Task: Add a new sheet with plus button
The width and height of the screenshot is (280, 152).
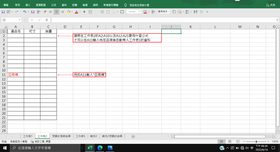Action: pos(133,137)
